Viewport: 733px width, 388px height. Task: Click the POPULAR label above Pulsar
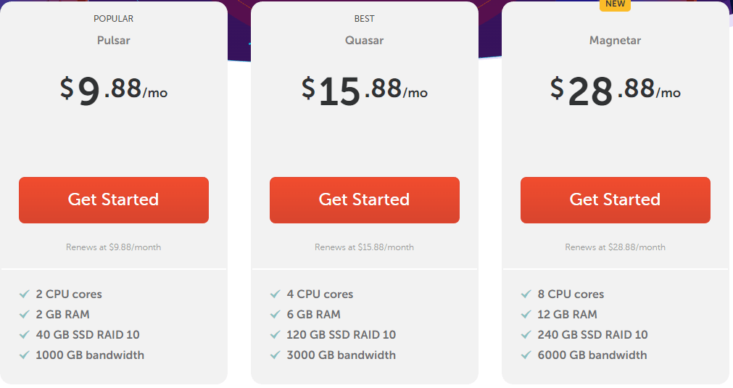point(114,19)
